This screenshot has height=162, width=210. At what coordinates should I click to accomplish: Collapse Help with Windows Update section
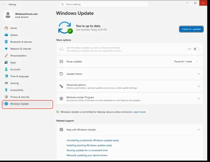point(199,130)
